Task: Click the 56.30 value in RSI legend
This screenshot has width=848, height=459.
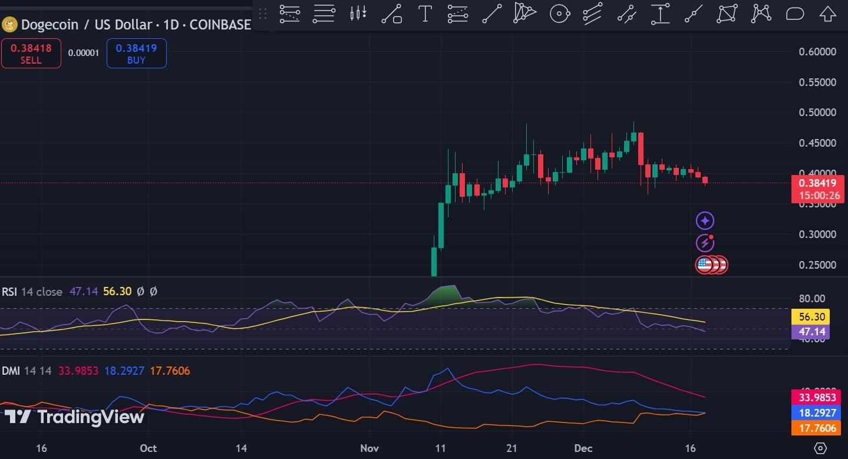Action: [x=117, y=292]
